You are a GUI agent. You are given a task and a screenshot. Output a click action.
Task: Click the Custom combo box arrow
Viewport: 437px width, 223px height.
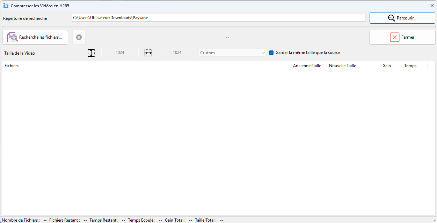[x=263, y=53]
